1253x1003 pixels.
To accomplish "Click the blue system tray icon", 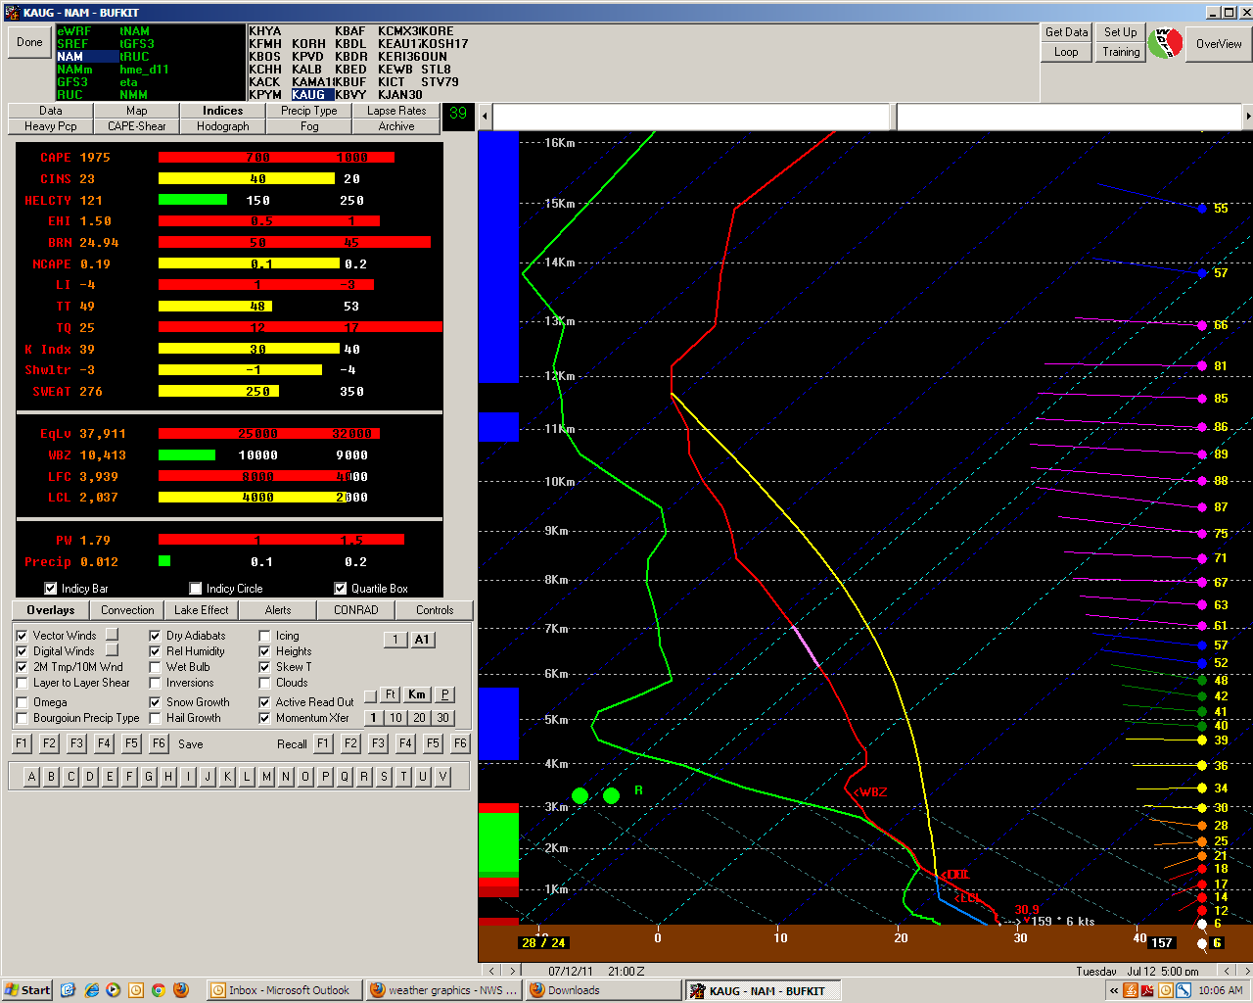I will tap(1183, 990).
